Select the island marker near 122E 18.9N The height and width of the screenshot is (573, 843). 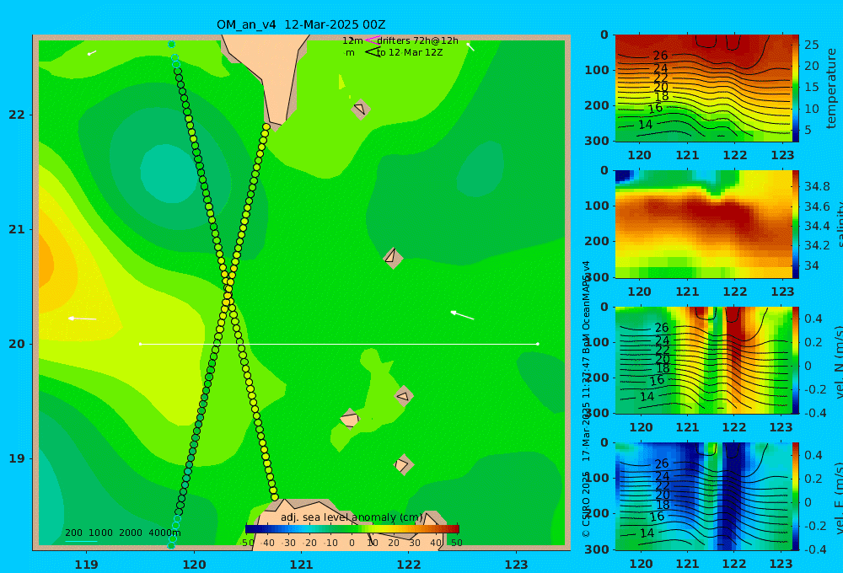click(x=403, y=464)
